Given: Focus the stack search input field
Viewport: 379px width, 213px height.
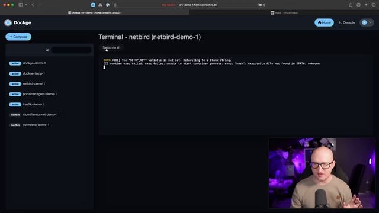Looking at the screenshot, I should 71,50.
